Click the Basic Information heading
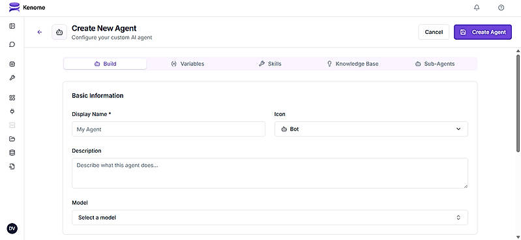 pos(98,96)
